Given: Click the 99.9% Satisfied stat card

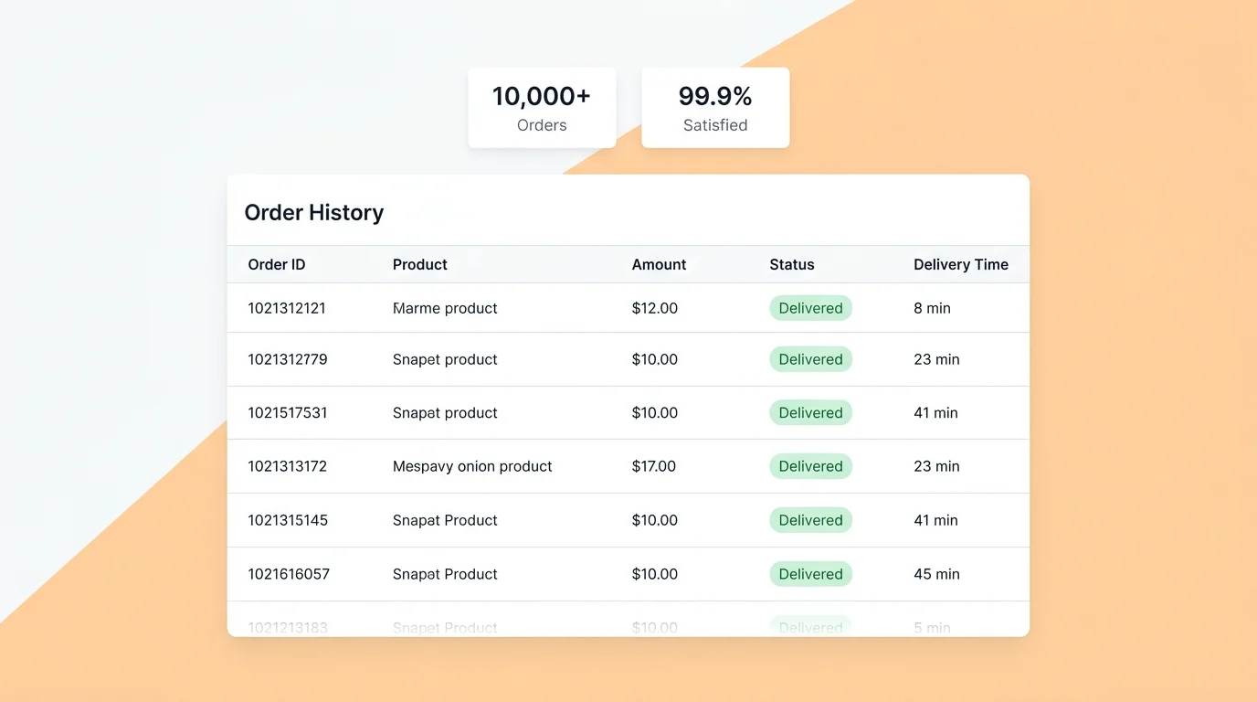Looking at the screenshot, I should coord(715,108).
